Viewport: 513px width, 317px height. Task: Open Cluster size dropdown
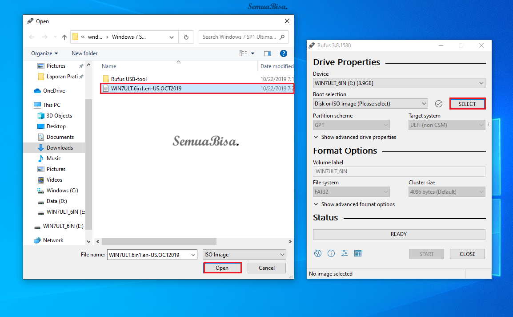click(447, 192)
